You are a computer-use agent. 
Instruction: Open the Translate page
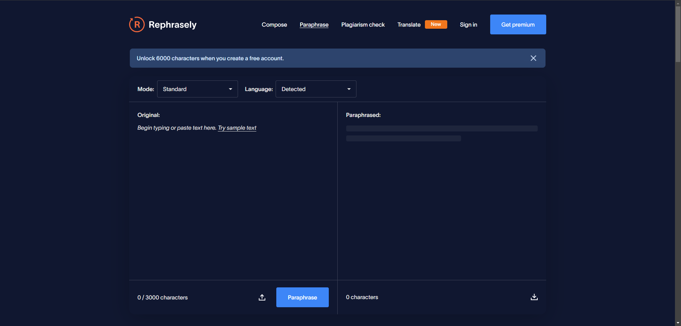tap(409, 25)
